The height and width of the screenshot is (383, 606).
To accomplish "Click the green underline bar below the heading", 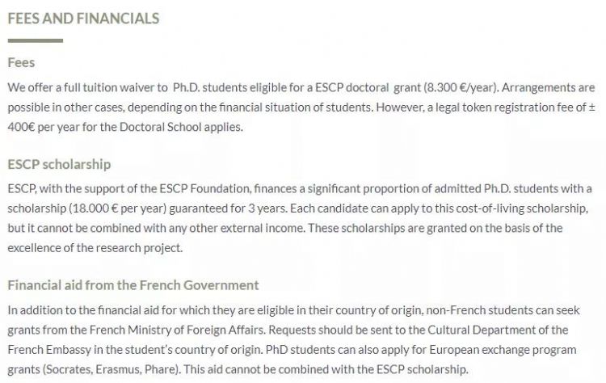I will [x=35, y=40].
